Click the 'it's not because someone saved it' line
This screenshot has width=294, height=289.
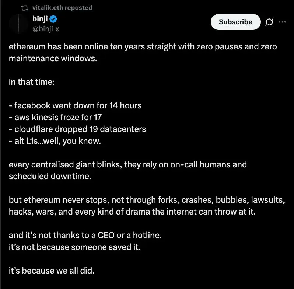click(75, 247)
